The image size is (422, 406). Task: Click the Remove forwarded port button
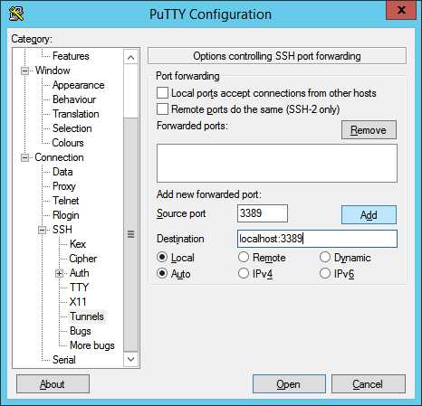coord(369,130)
